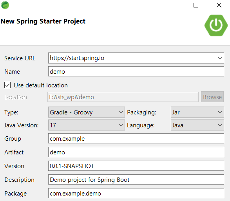This screenshot has width=230, height=201.
Task: Open the Java Version dropdown showing 17
Action: [86, 125]
